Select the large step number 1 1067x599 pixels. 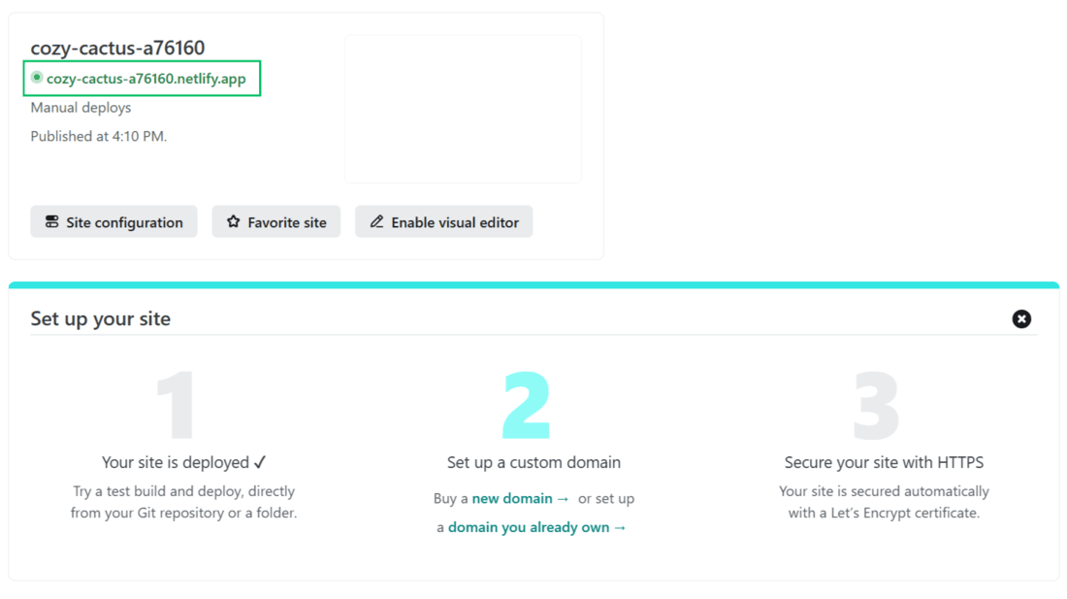click(177, 406)
